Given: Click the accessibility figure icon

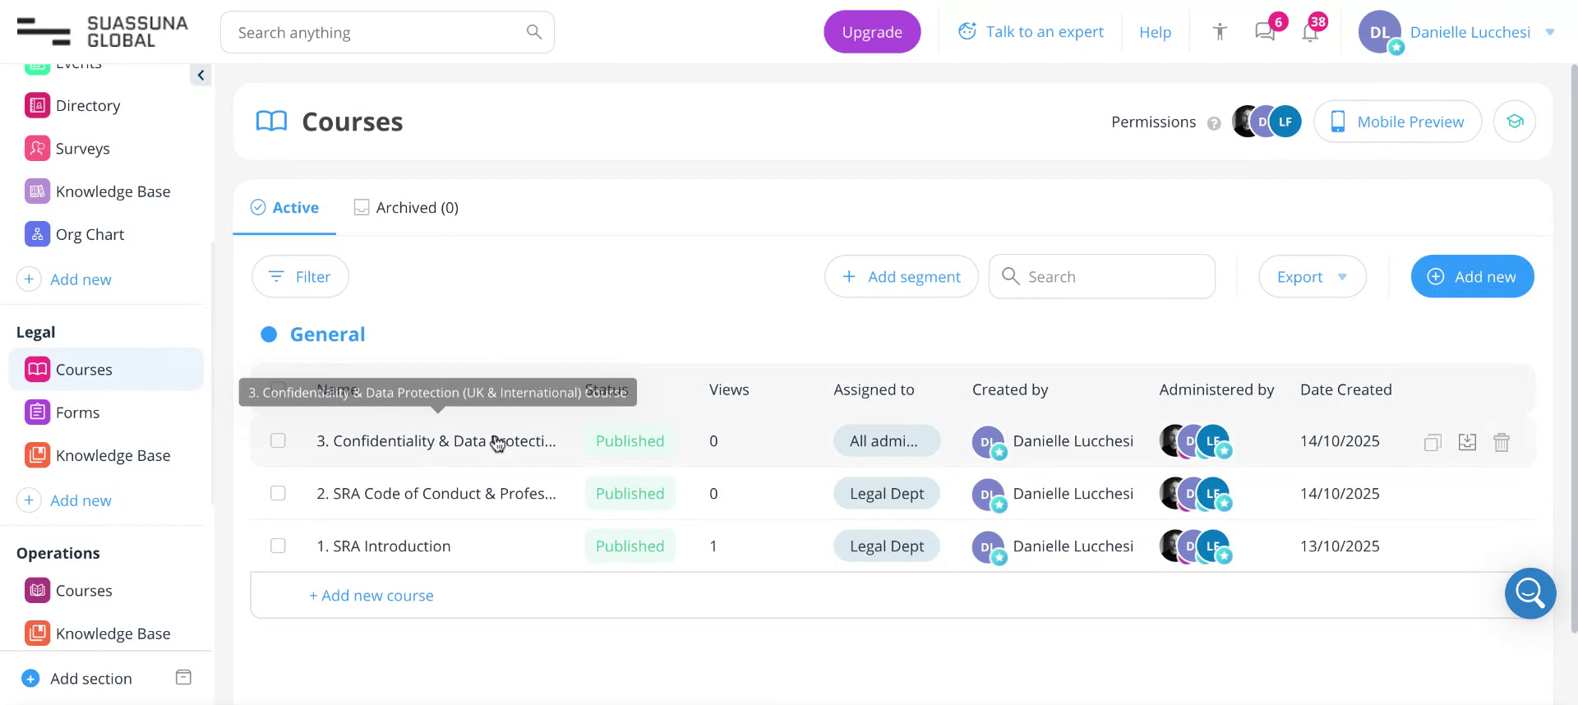Looking at the screenshot, I should (1220, 32).
